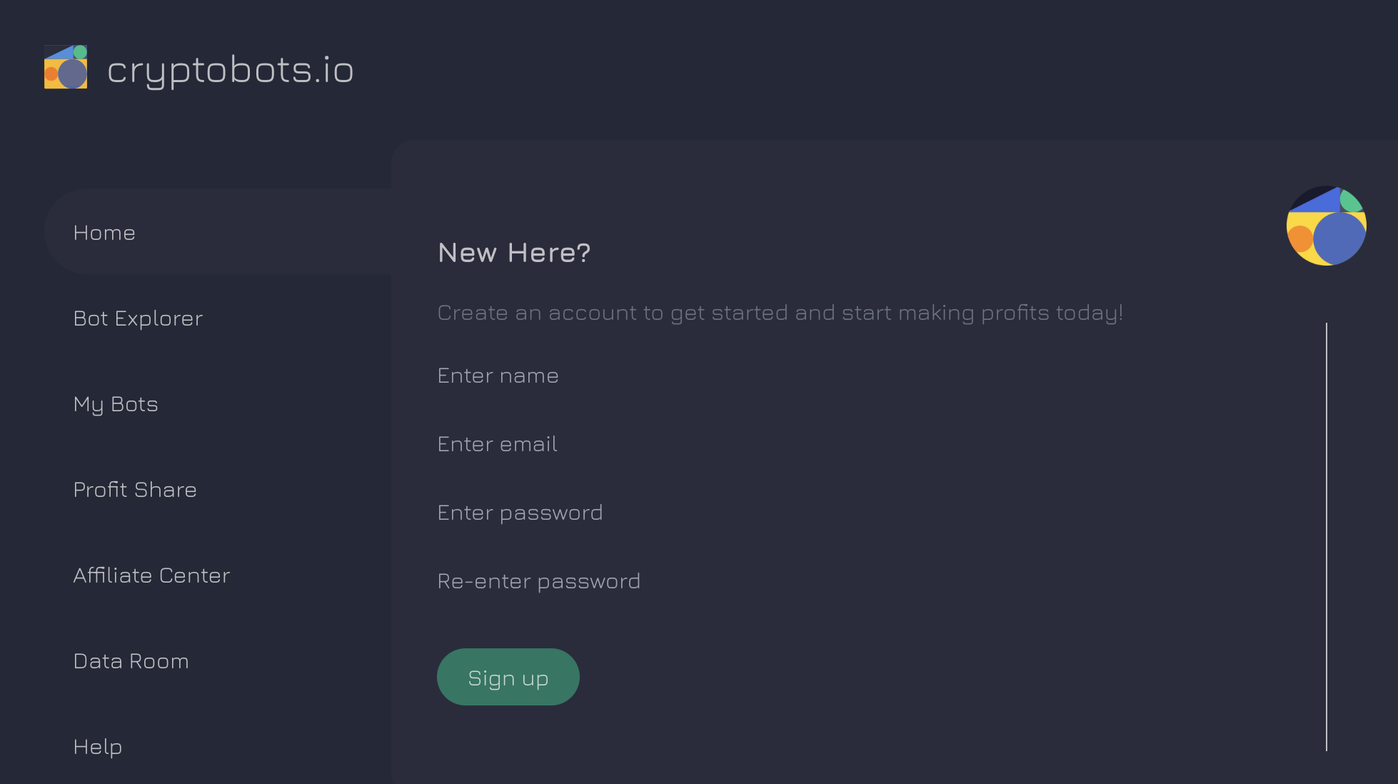Screen dimensions: 1398x784
Task: Open Bot Explorer in the sidebar
Action: pos(138,318)
